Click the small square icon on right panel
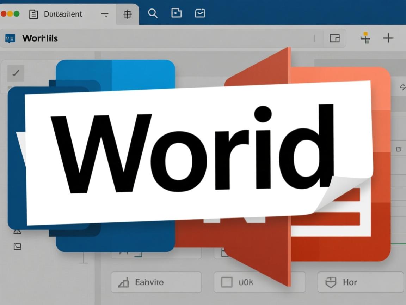The image size is (406, 305). (x=399, y=149)
